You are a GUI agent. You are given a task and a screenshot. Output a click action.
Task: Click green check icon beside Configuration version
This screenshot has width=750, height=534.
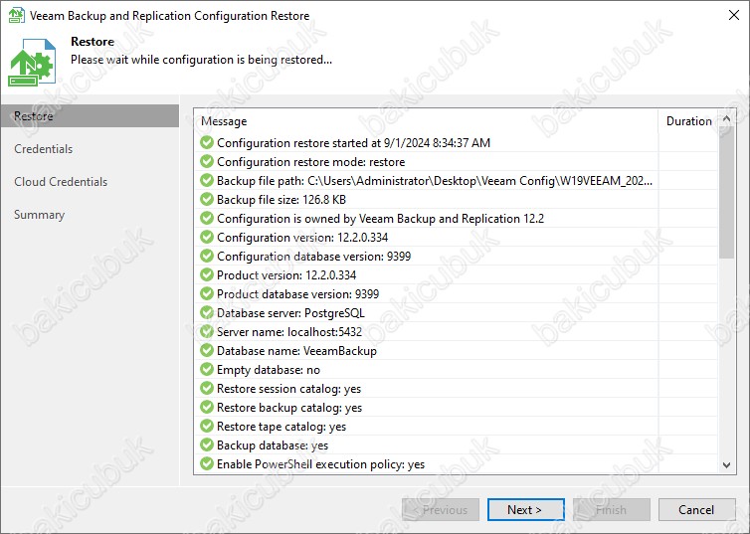(x=207, y=237)
